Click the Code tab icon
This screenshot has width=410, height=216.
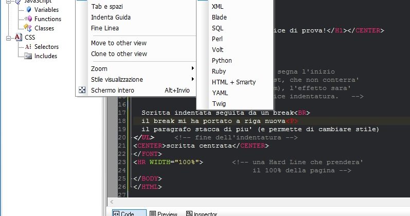tap(116, 213)
